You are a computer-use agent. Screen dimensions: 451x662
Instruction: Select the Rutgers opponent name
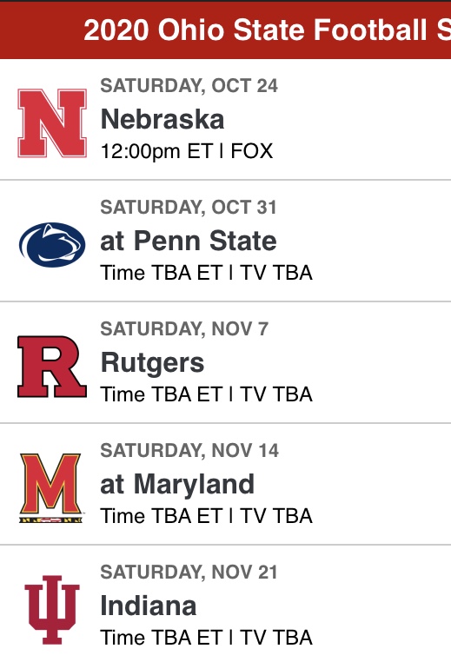[152, 363]
